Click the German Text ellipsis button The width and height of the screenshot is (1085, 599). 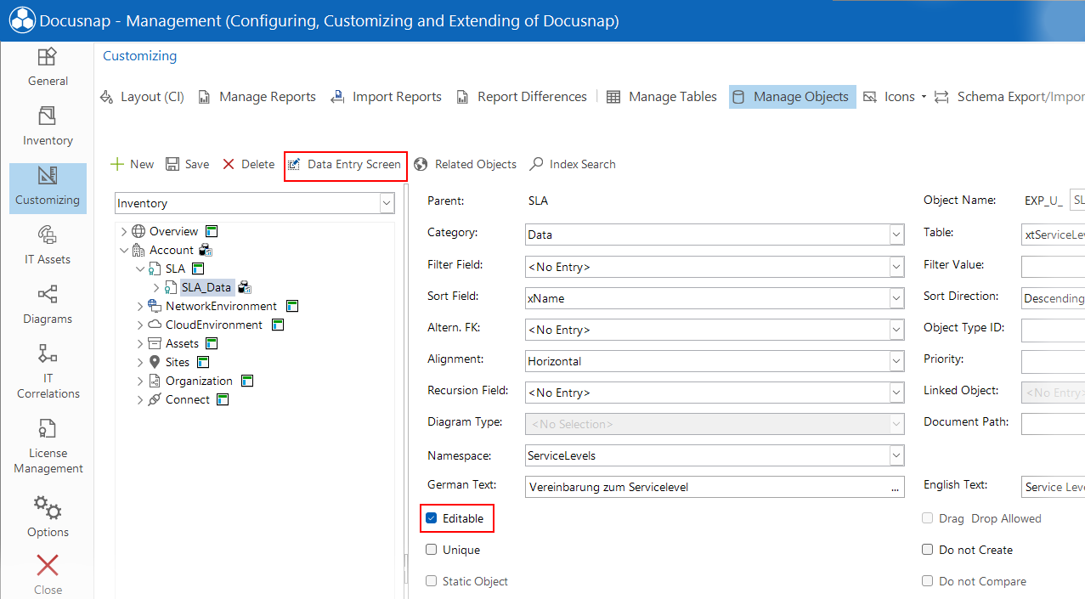pyautogui.click(x=895, y=487)
